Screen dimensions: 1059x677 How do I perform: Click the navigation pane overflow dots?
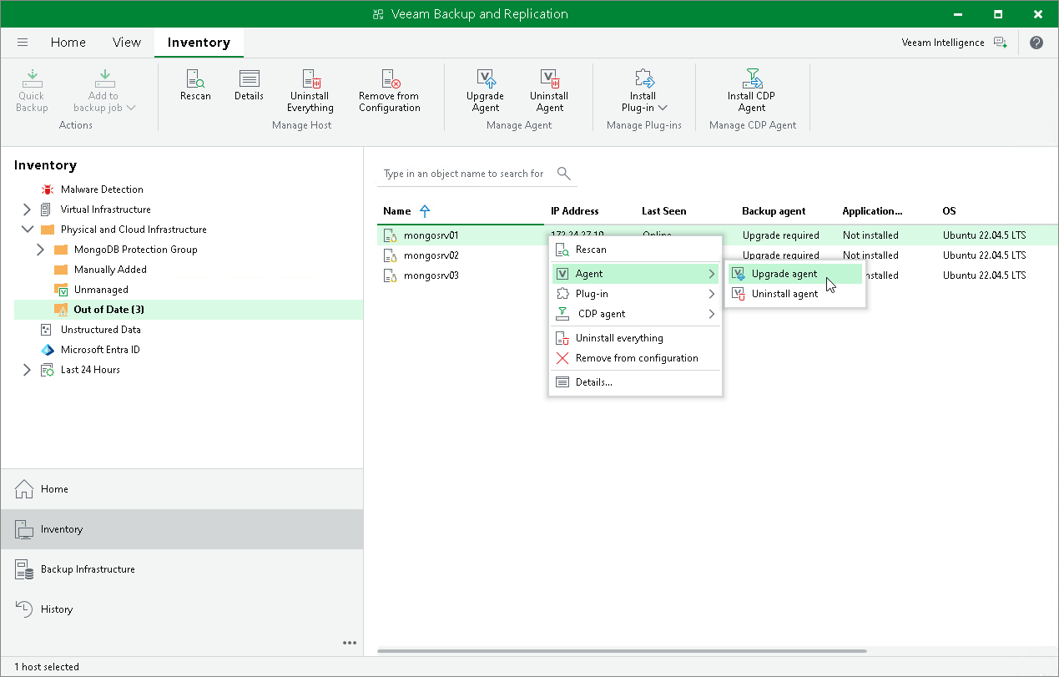point(350,643)
